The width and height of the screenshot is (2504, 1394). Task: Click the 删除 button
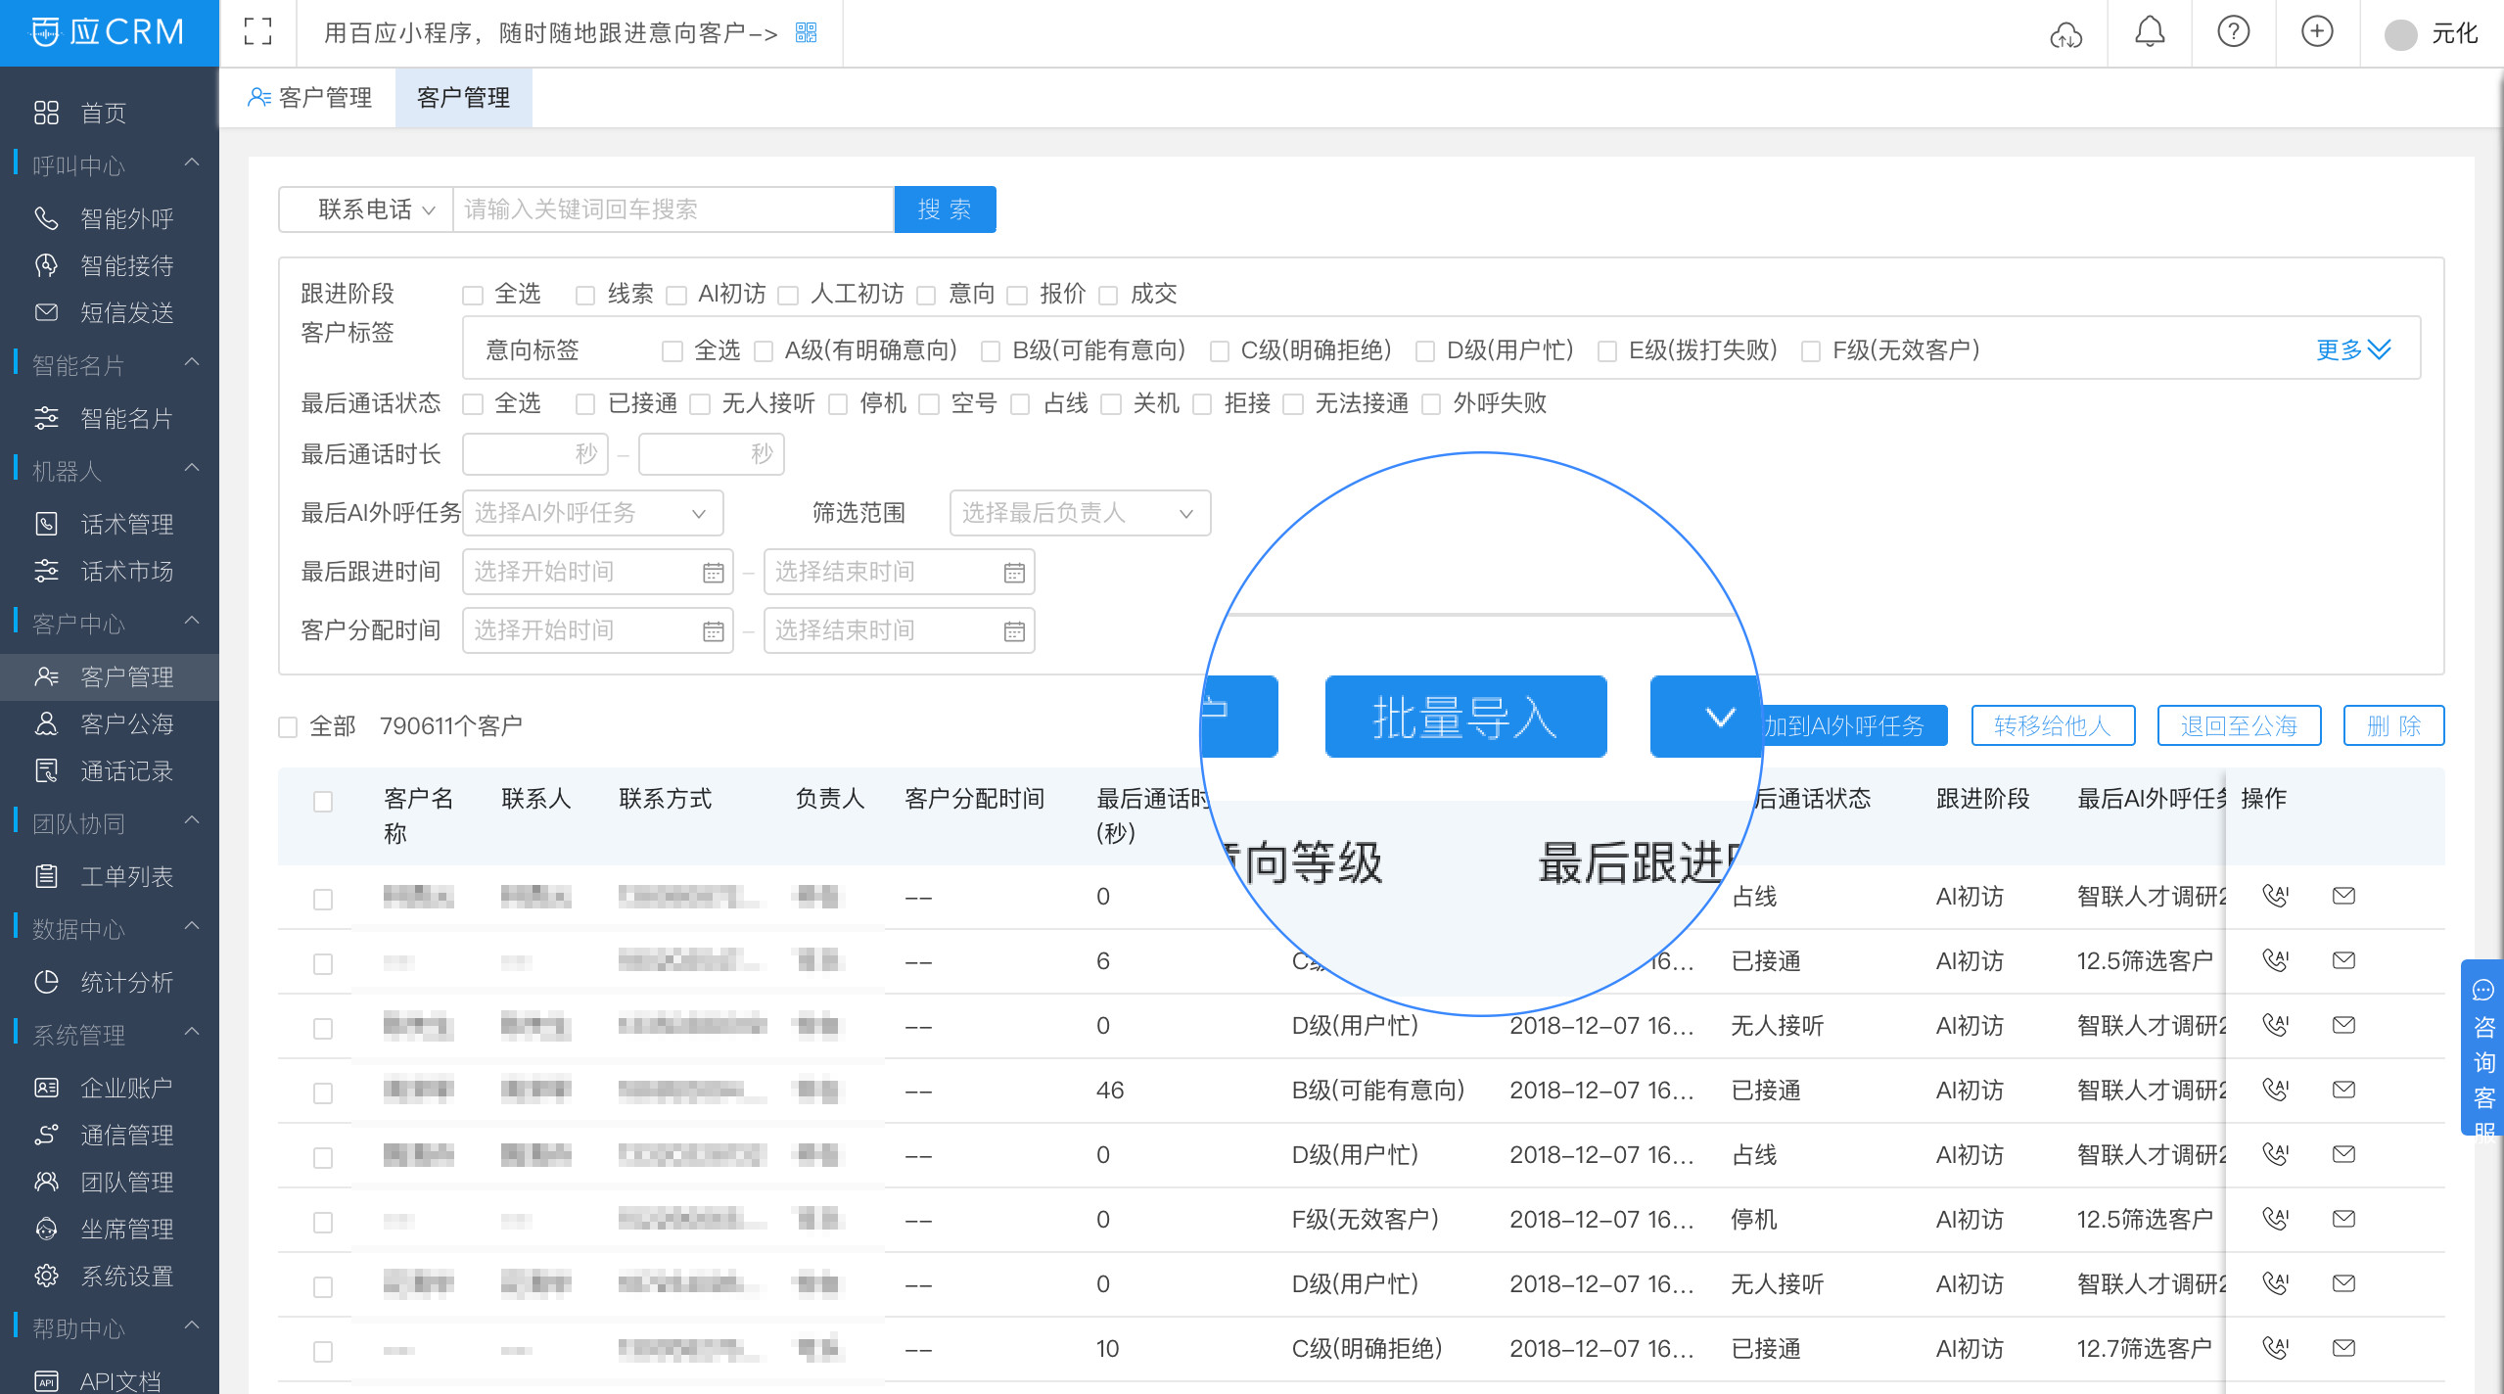2393,725
